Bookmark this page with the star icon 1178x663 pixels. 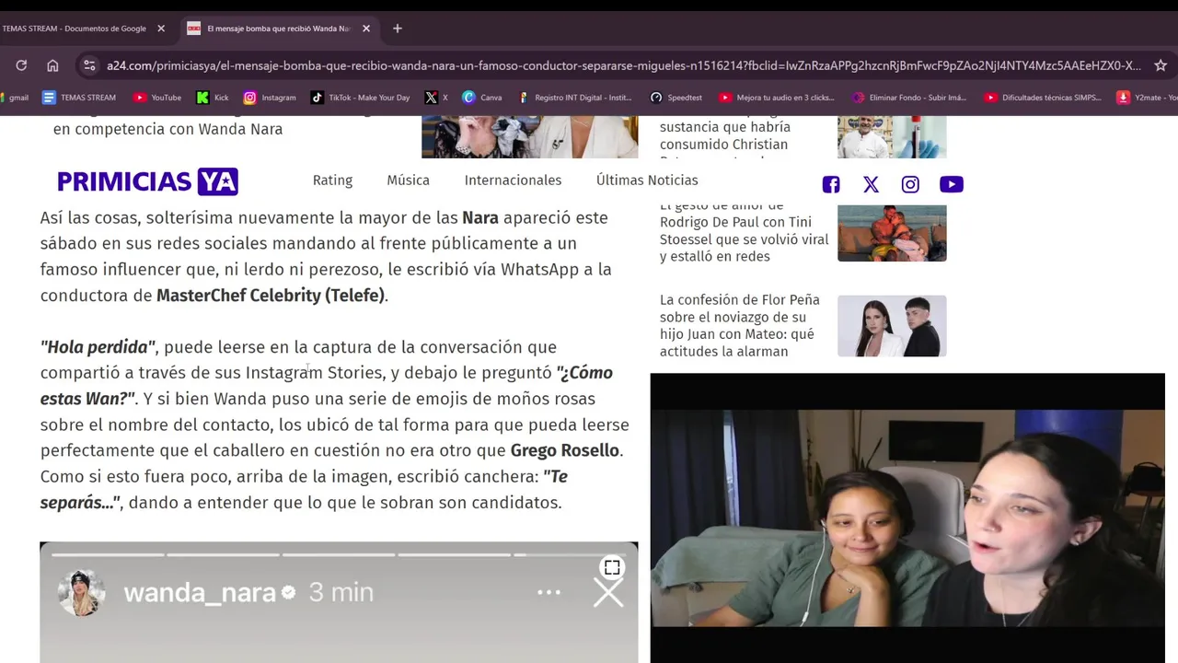click(x=1161, y=65)
